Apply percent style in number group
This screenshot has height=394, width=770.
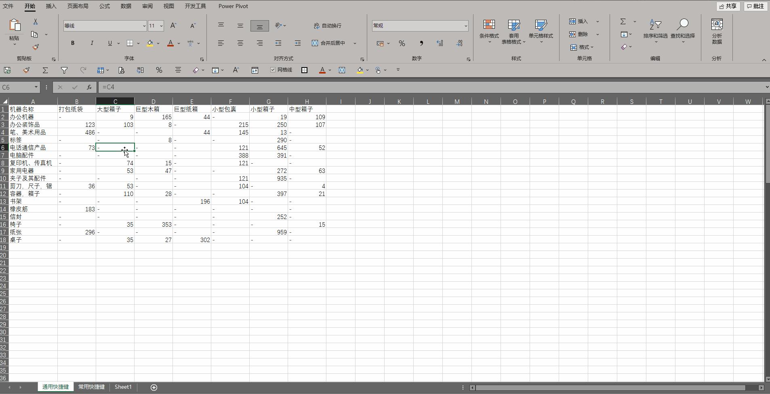point(402,43)
